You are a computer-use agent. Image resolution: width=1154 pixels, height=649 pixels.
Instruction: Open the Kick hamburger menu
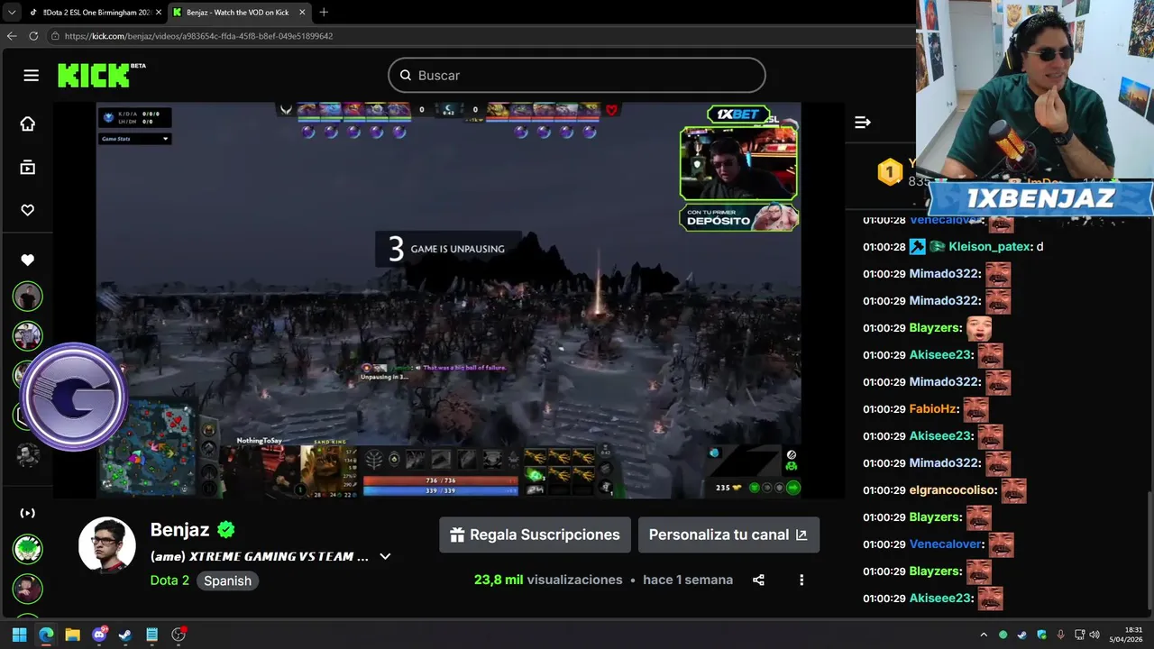(x=32, y=76)
